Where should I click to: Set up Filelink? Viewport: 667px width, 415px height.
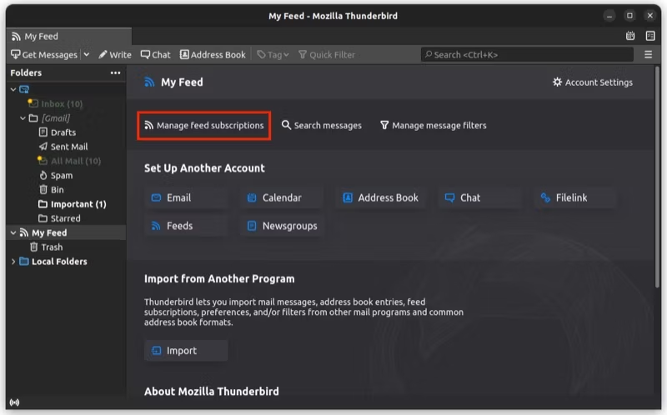tap(575, 197)
